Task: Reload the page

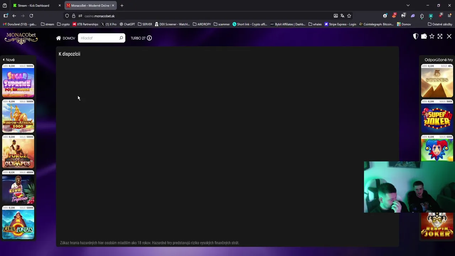Action: (31, 16)
